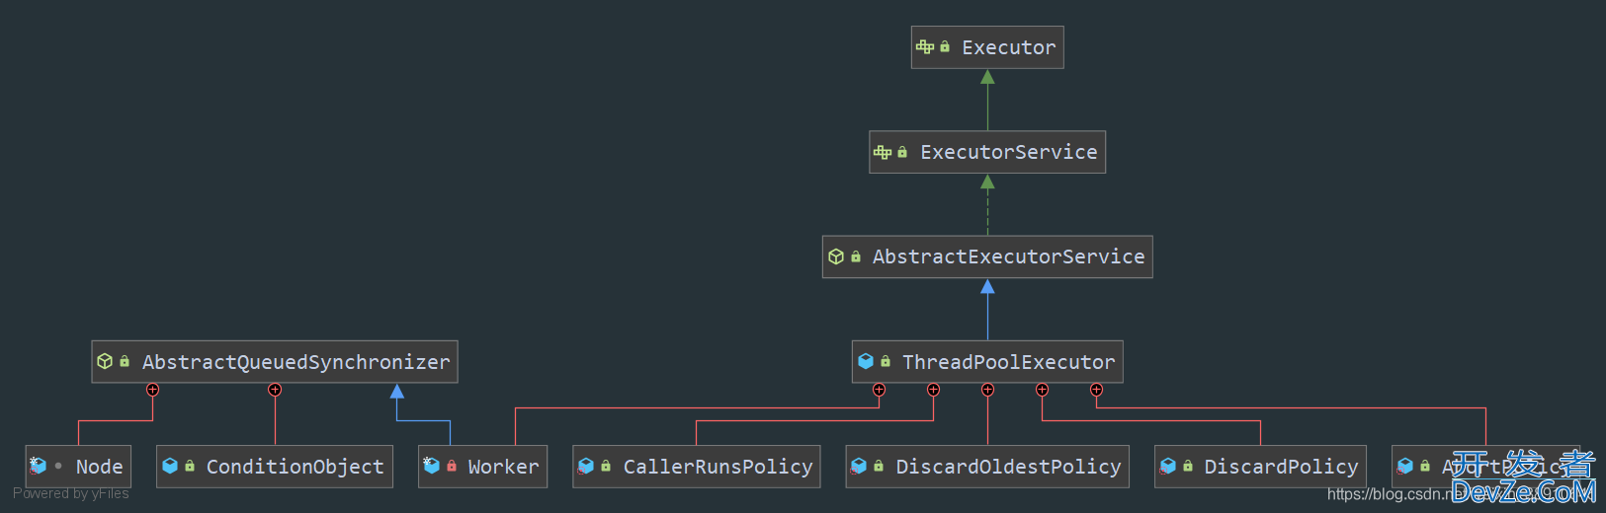The height and width of the screenshot is (513, 1606).
Task: Click the lock icon beside DiscardOldestPolicy
Action: pyautogui.click(x=879, y=466)
